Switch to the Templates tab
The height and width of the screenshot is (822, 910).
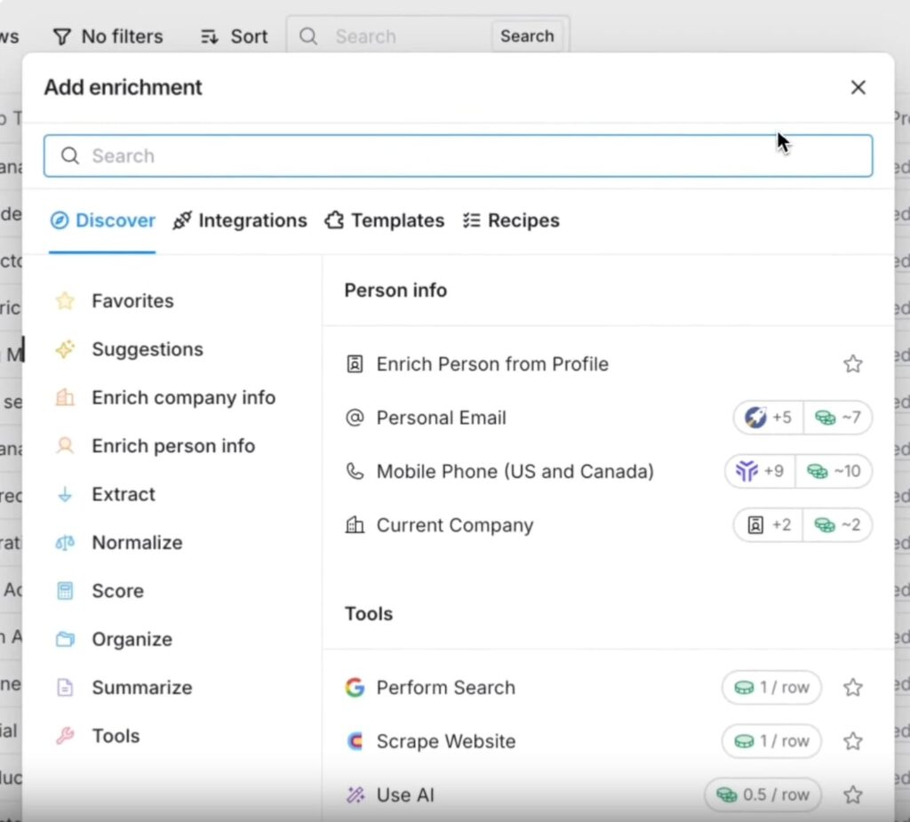(385, 220)
